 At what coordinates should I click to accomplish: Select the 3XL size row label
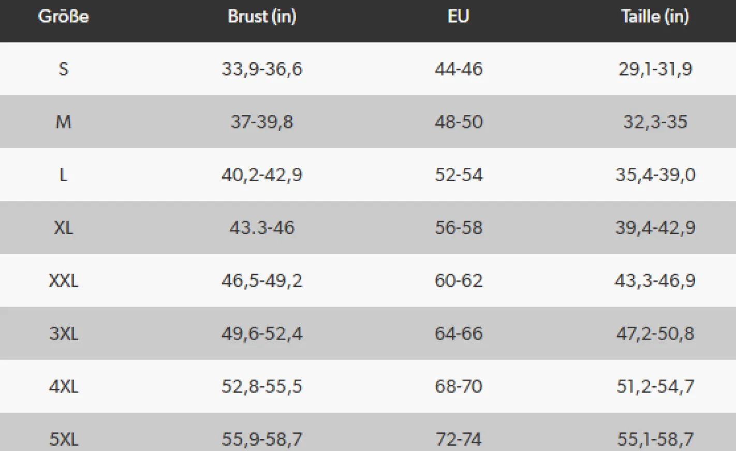click(63, 333)
